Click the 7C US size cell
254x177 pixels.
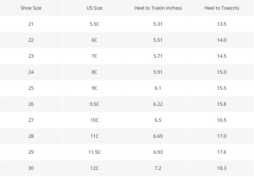point(95,56)
